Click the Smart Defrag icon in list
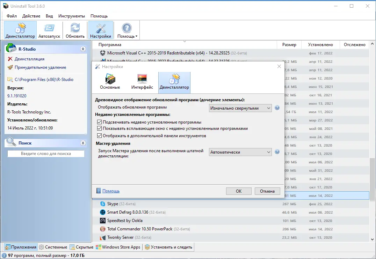This screenshot has height=259, width=376. 103,212
